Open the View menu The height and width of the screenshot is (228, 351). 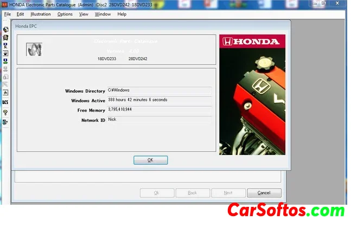[84, 14]
